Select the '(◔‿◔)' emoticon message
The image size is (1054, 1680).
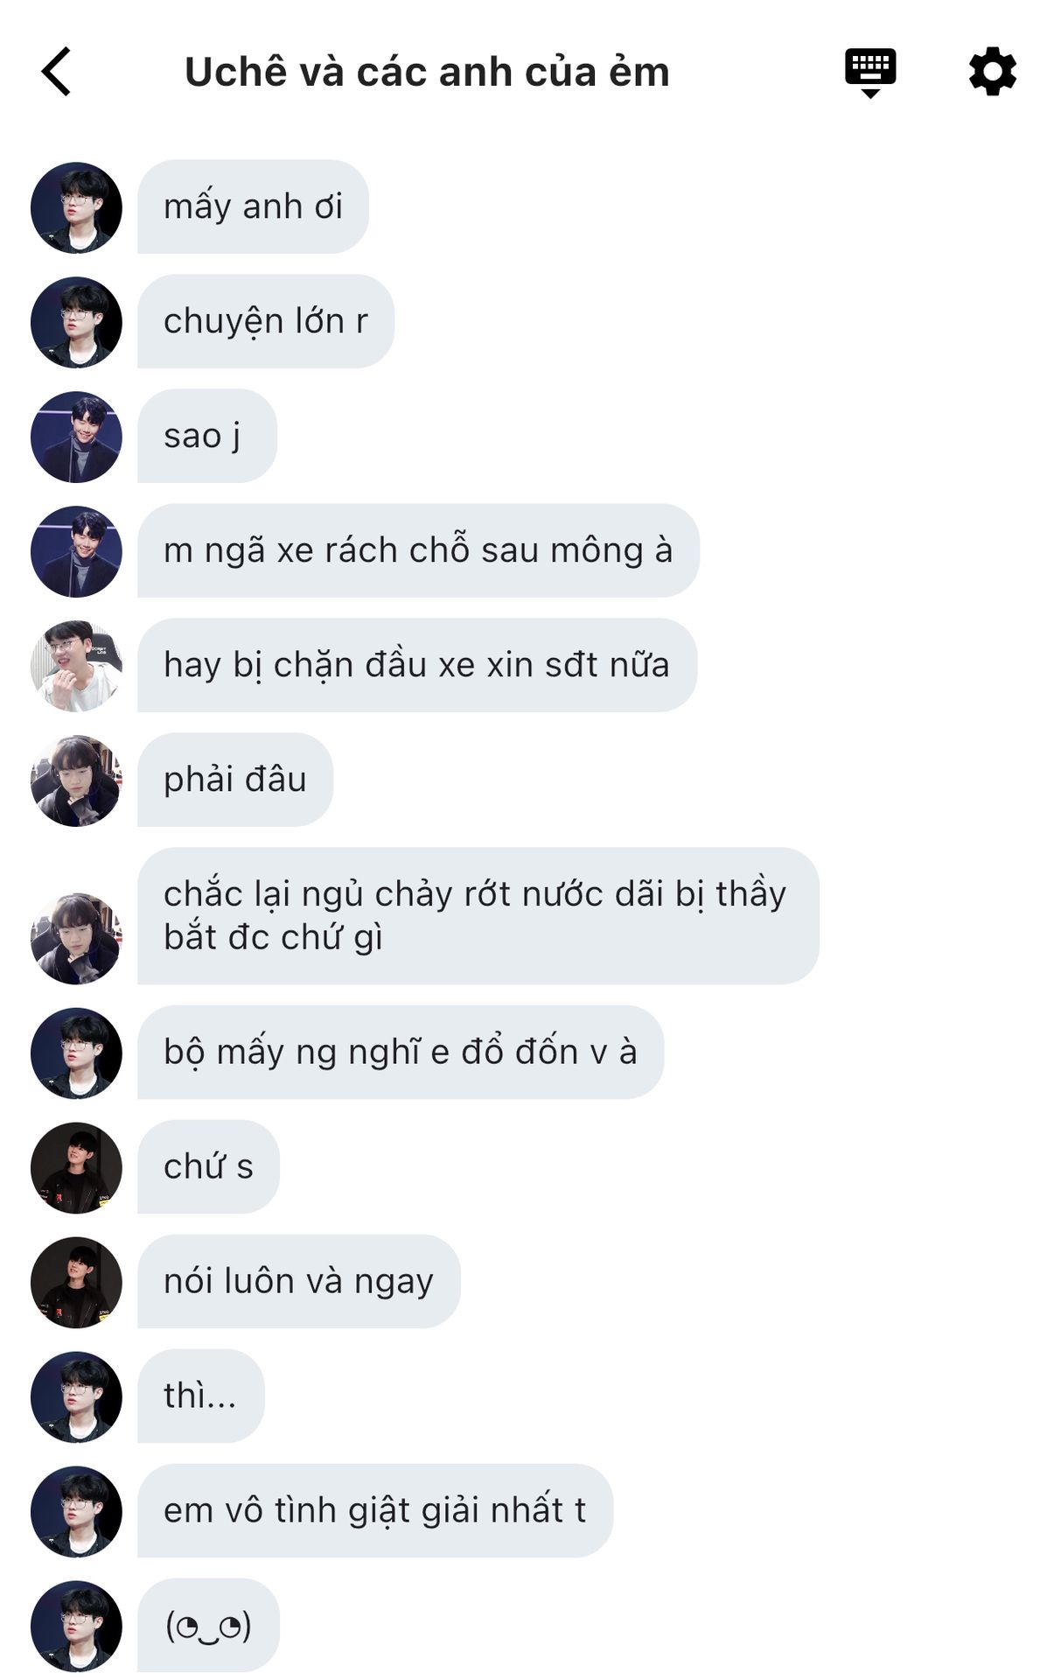coord(208,1625)
